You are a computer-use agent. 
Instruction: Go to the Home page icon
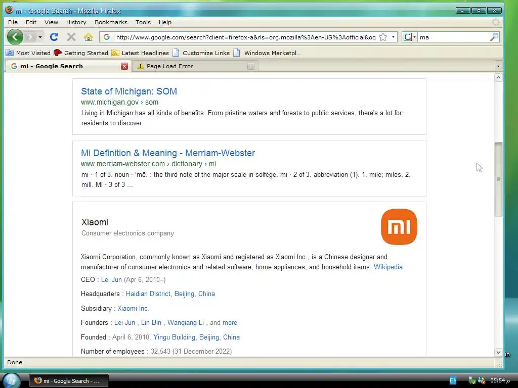[x=88, y=37]
